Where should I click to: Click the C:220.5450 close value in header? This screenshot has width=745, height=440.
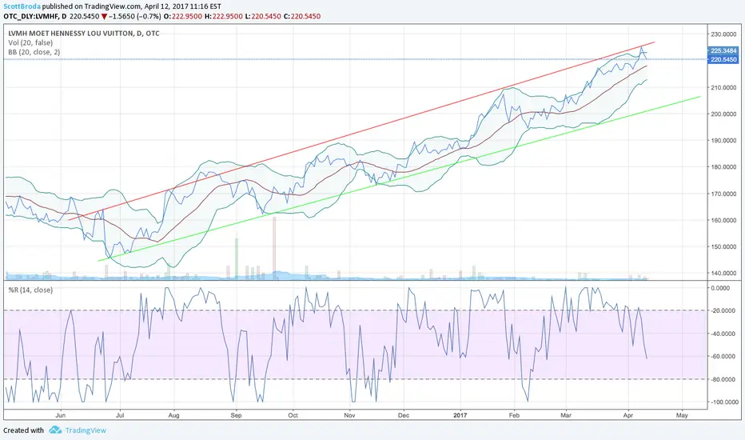[302, 16]
